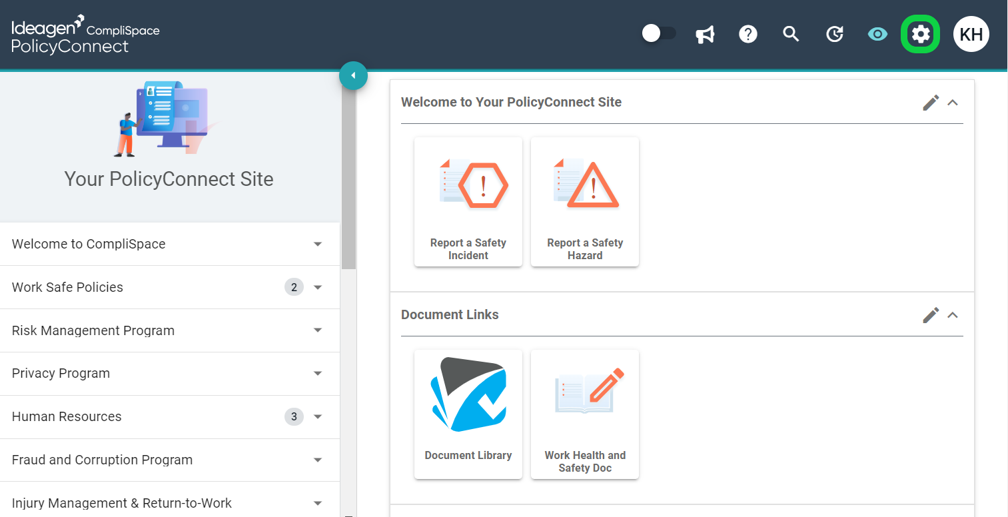Expand the Human Resources dropdown
Image resolution: width=1008 pixels, height=517 pixels.
pos(318,416)
